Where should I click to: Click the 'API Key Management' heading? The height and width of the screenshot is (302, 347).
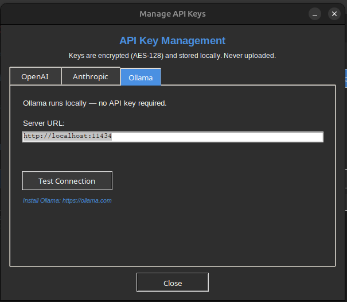point(173,41)
